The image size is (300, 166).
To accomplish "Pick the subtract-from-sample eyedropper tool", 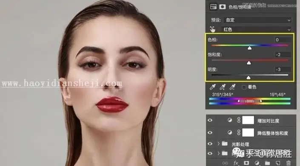I will tap(232, 87).
